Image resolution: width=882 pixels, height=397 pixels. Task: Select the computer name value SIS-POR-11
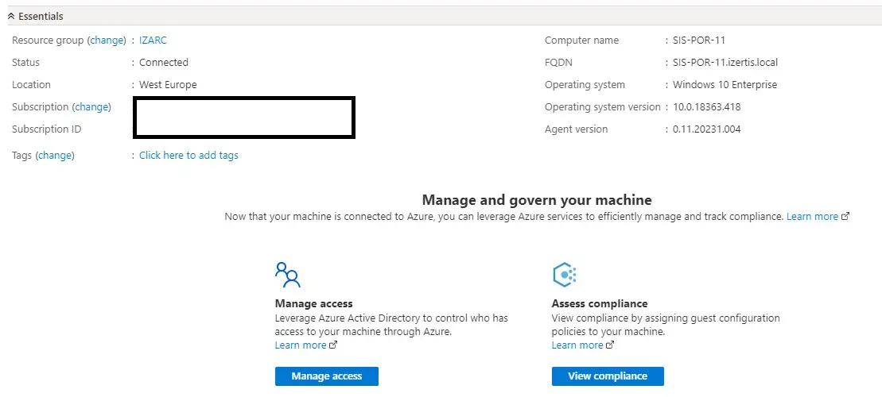point(698,40)
